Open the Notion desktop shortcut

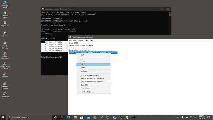coord(5,34)
